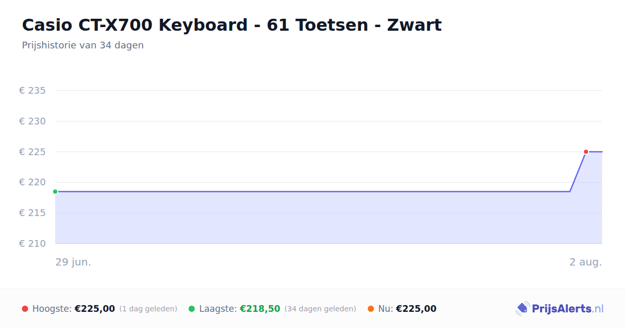The image size is (625, 328).
Task: Click the orange current-price dot in legend
Action: click(x=371, y=309)
